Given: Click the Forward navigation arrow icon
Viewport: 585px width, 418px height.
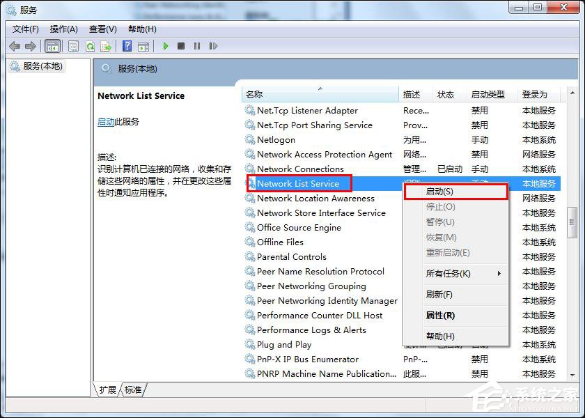Looking at the screenshot, I should (30, 46).
